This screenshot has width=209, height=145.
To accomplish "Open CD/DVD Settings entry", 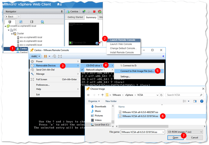I will coord(139,77).
